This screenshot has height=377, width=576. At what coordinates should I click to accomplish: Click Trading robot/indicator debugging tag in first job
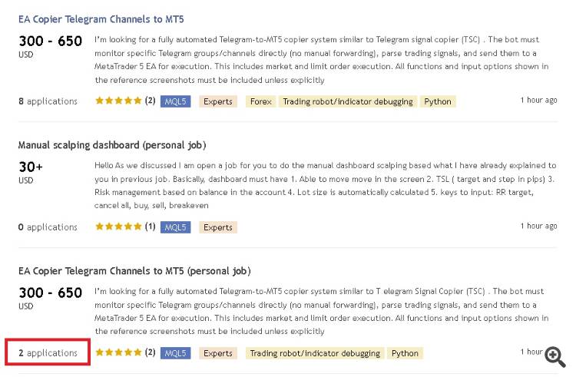(x=347, y=101)
